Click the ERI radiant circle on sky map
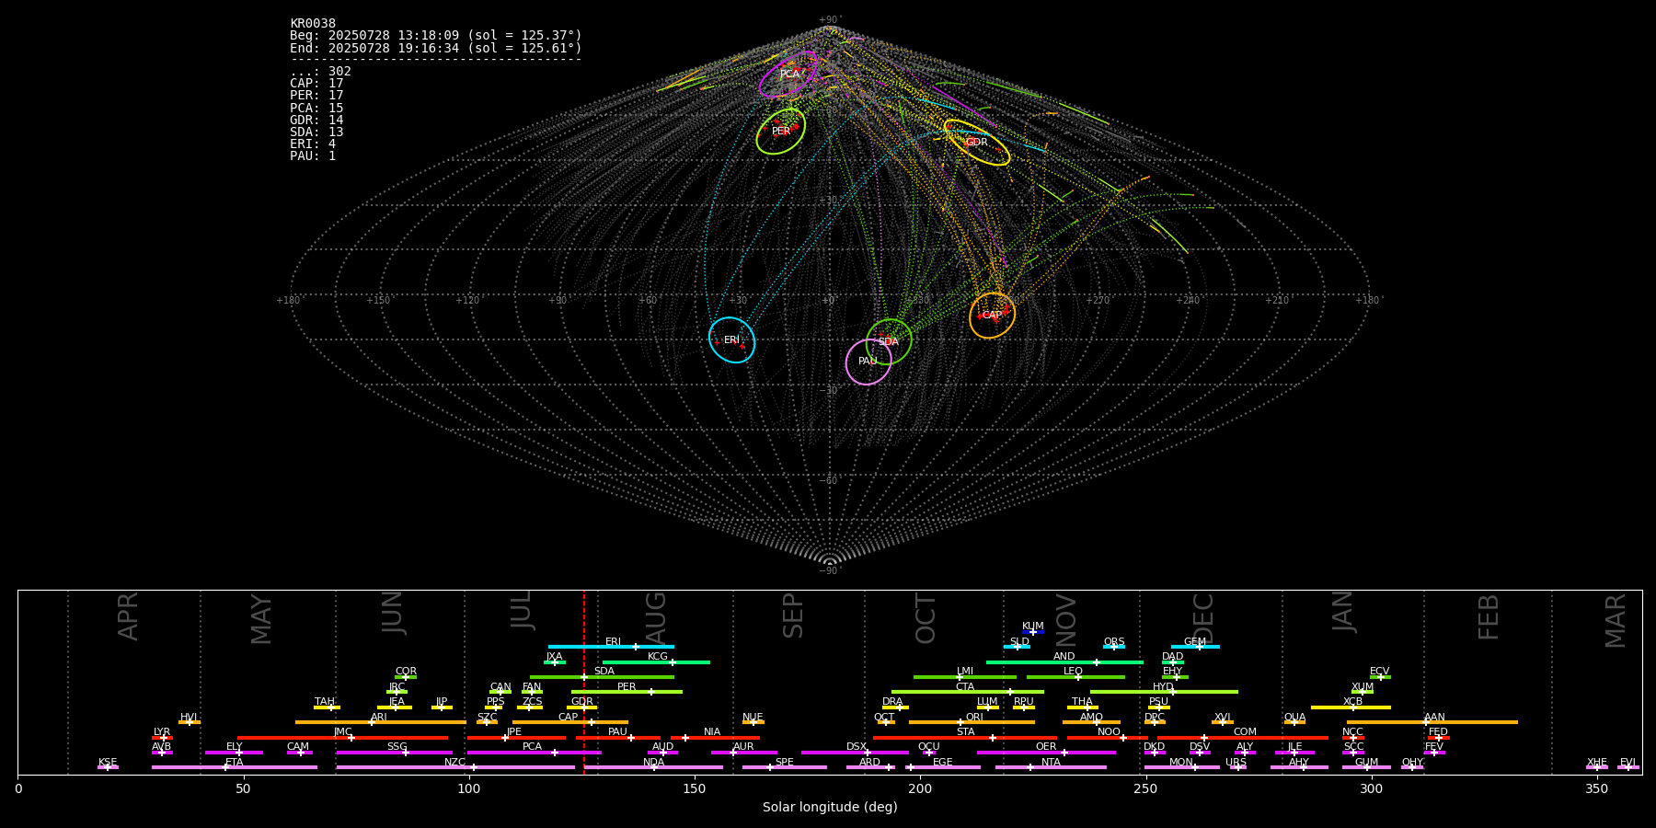 click(732, 339)
